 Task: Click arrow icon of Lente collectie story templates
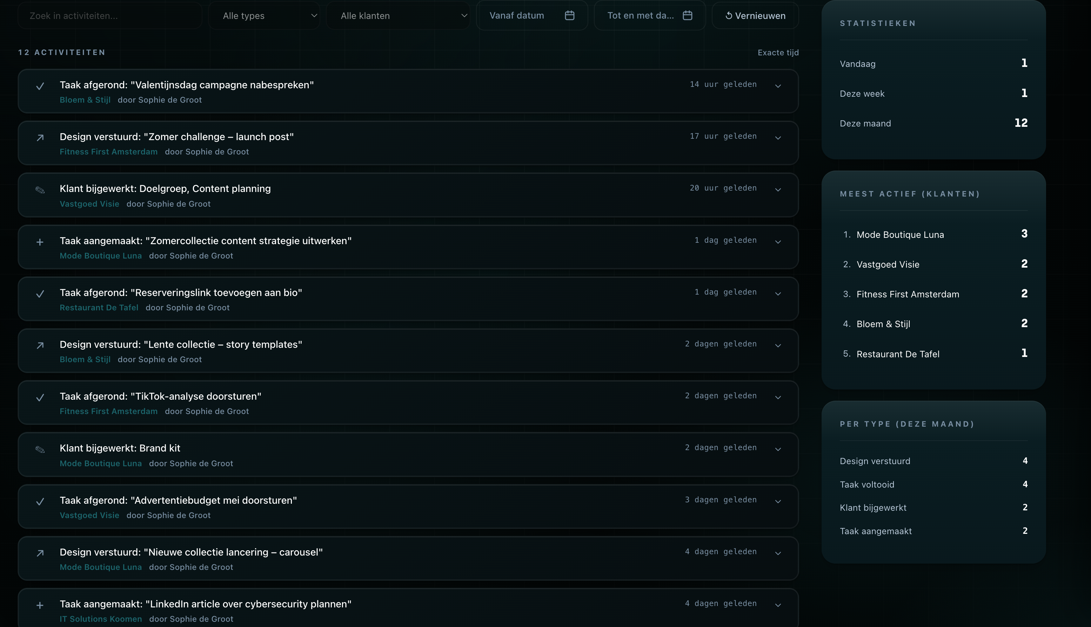tap(40, 345)
